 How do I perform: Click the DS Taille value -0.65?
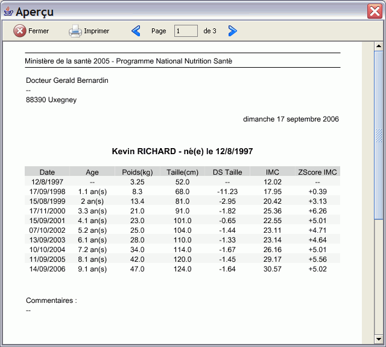click(227, 221)
